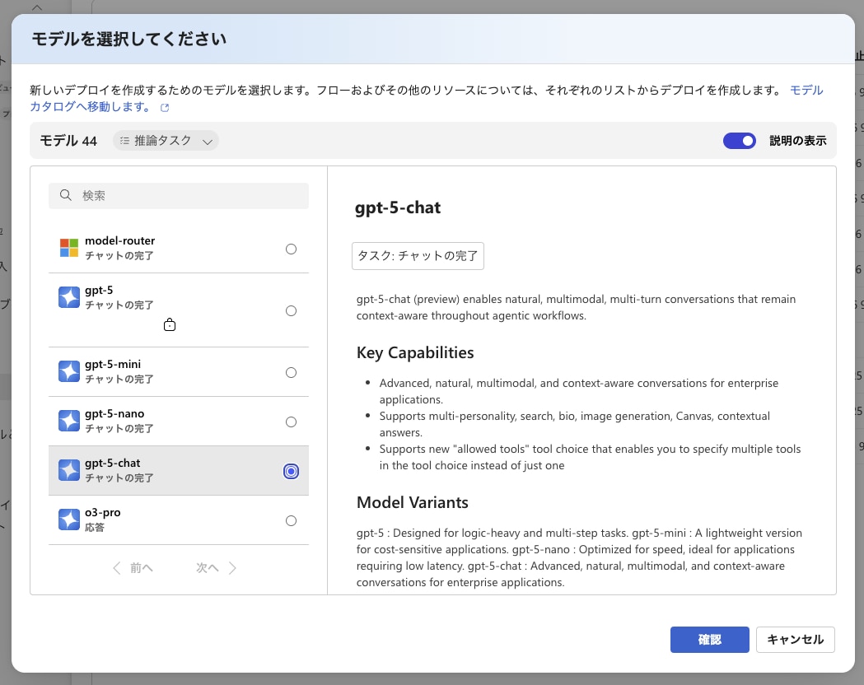
Task: Click the Key Capabilities heading
Action: click(x=415, y=352)
